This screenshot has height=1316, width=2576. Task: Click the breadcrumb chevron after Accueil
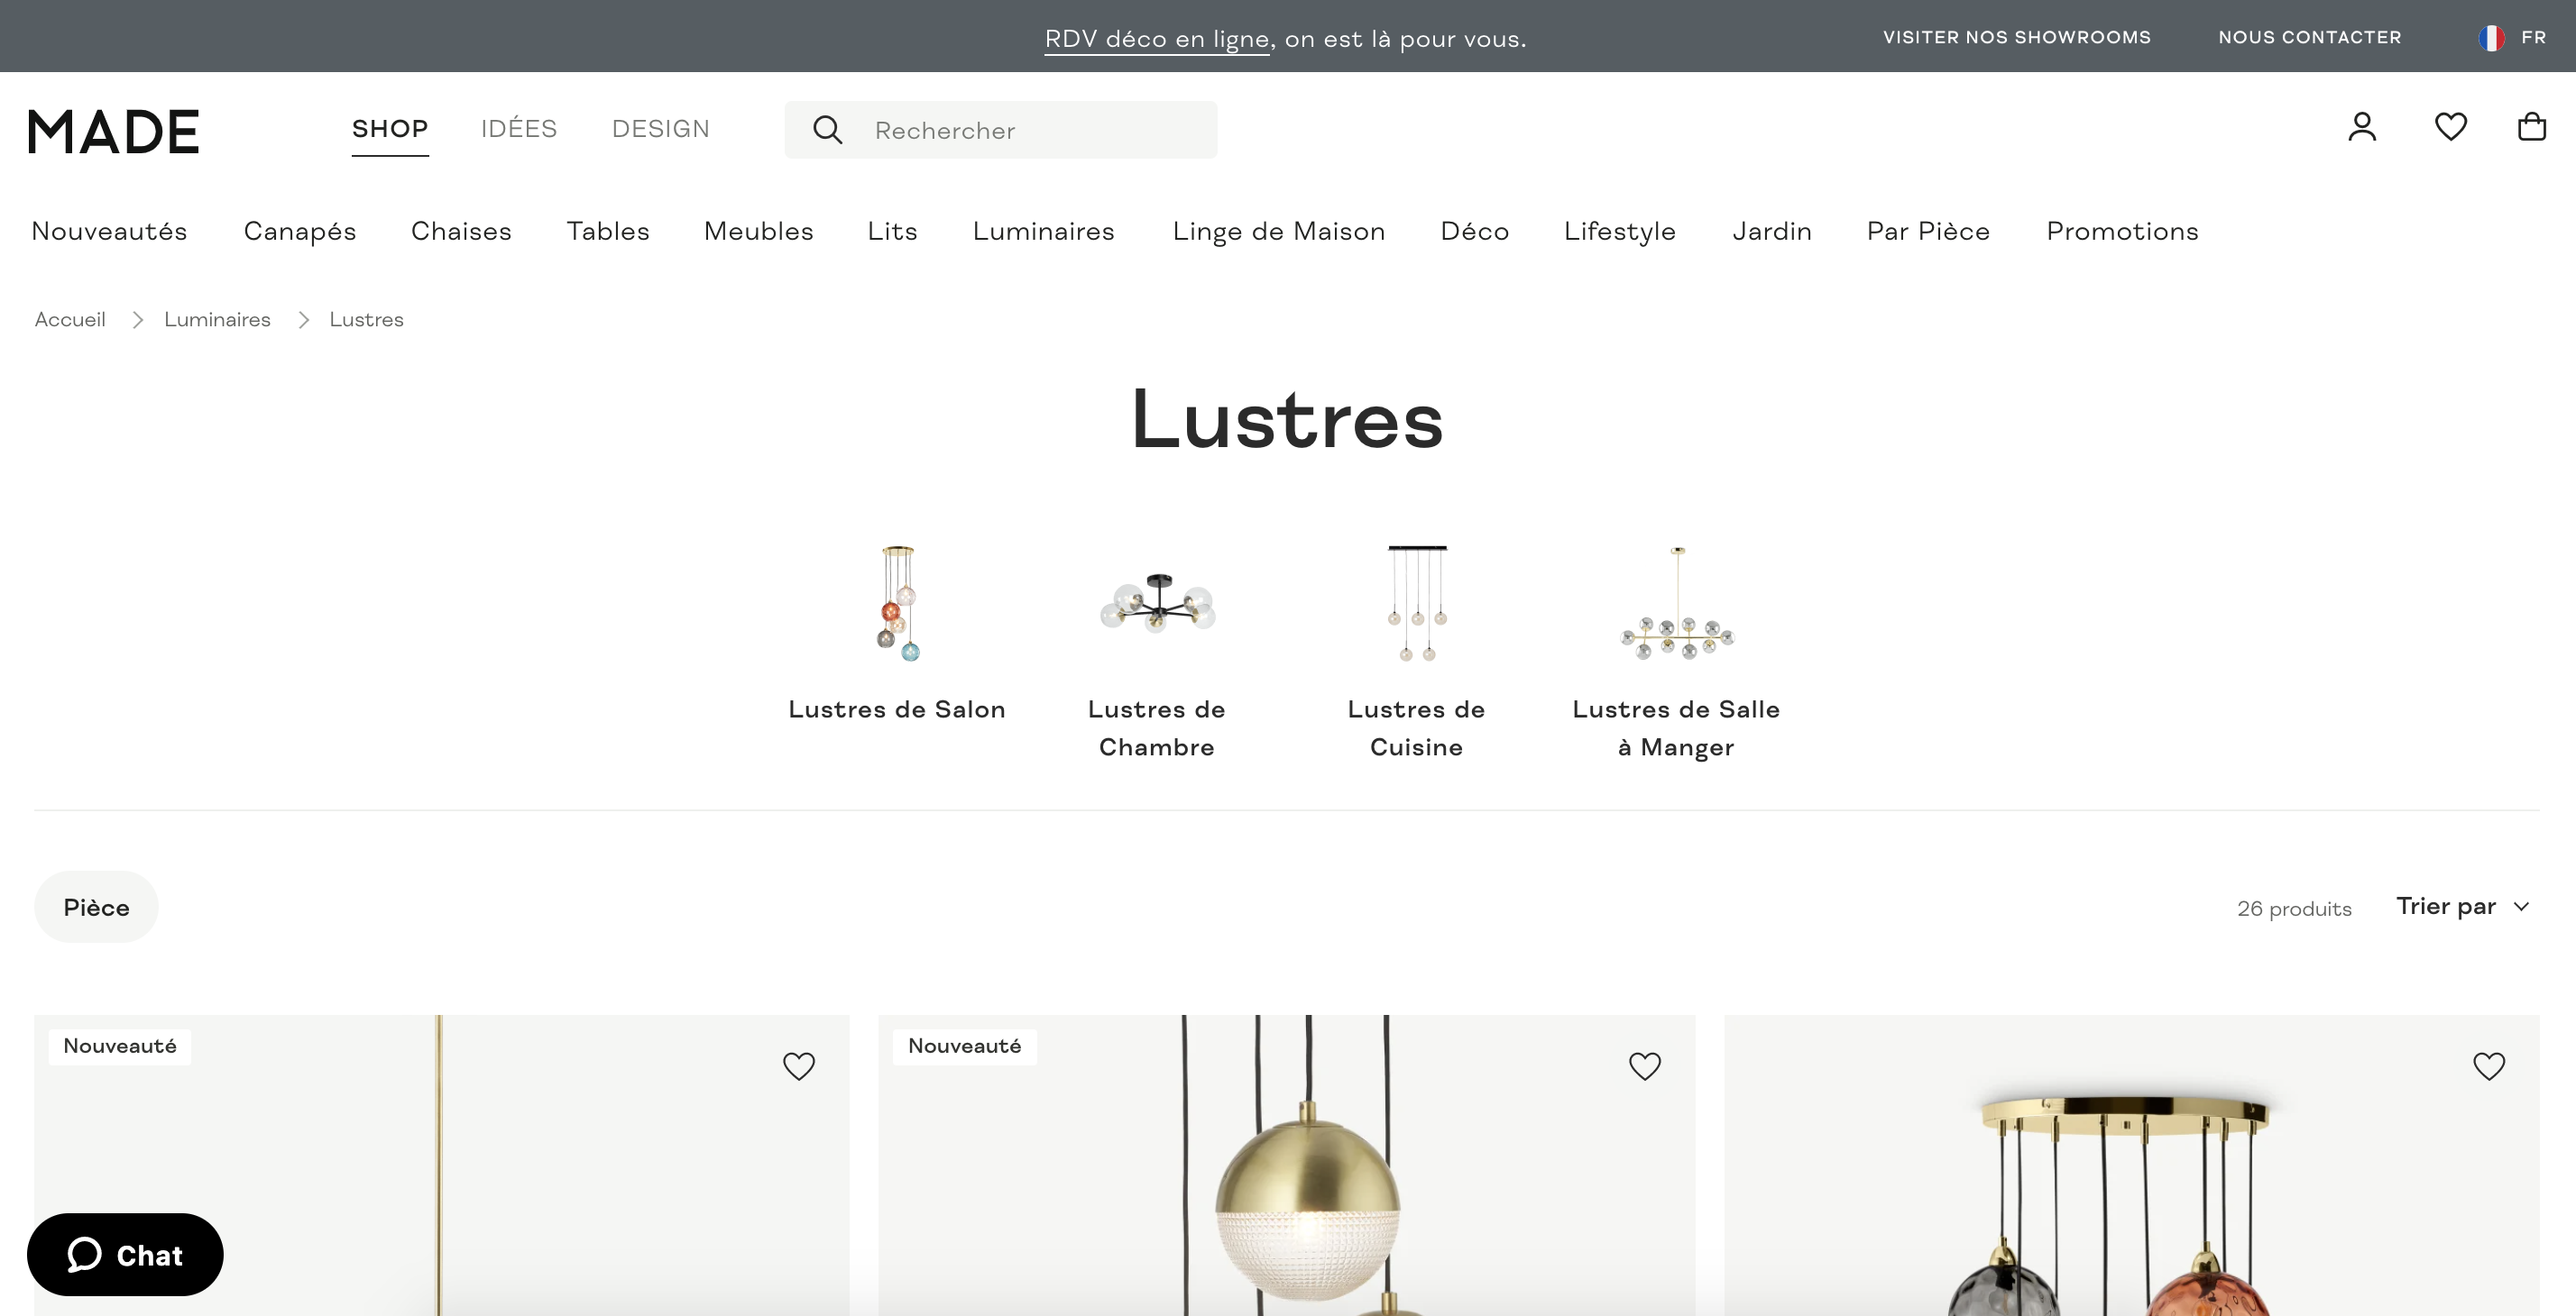pos(137,320)
